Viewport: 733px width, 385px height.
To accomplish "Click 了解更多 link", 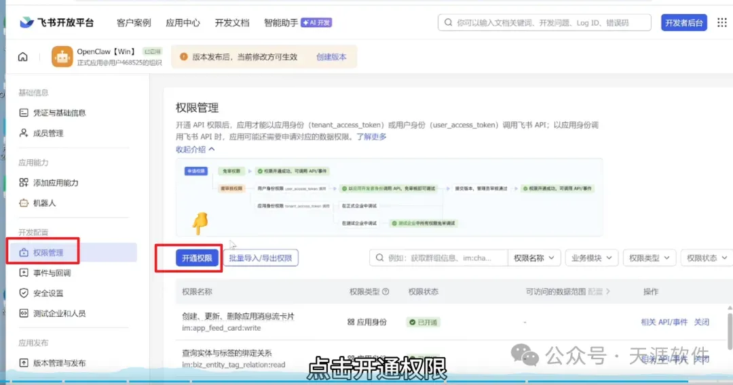I will point(372,137).
